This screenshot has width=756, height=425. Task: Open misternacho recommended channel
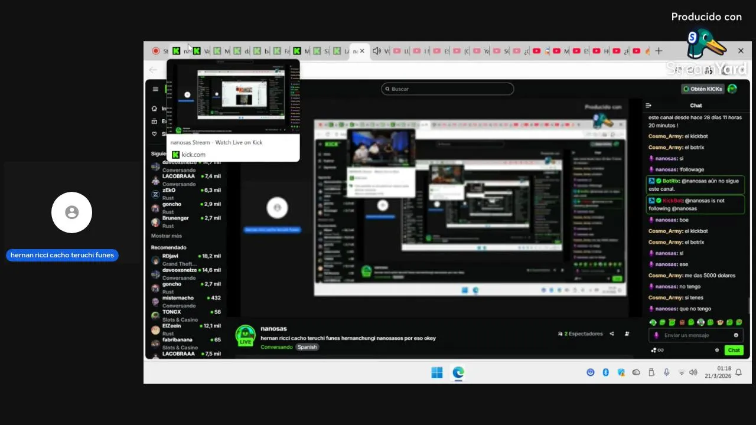(186, 301)
